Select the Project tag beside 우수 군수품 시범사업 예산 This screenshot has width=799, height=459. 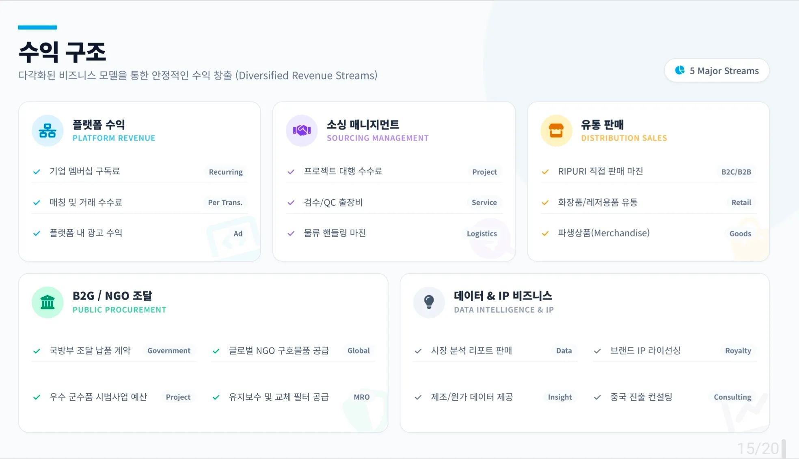click(x=178, y=397)
